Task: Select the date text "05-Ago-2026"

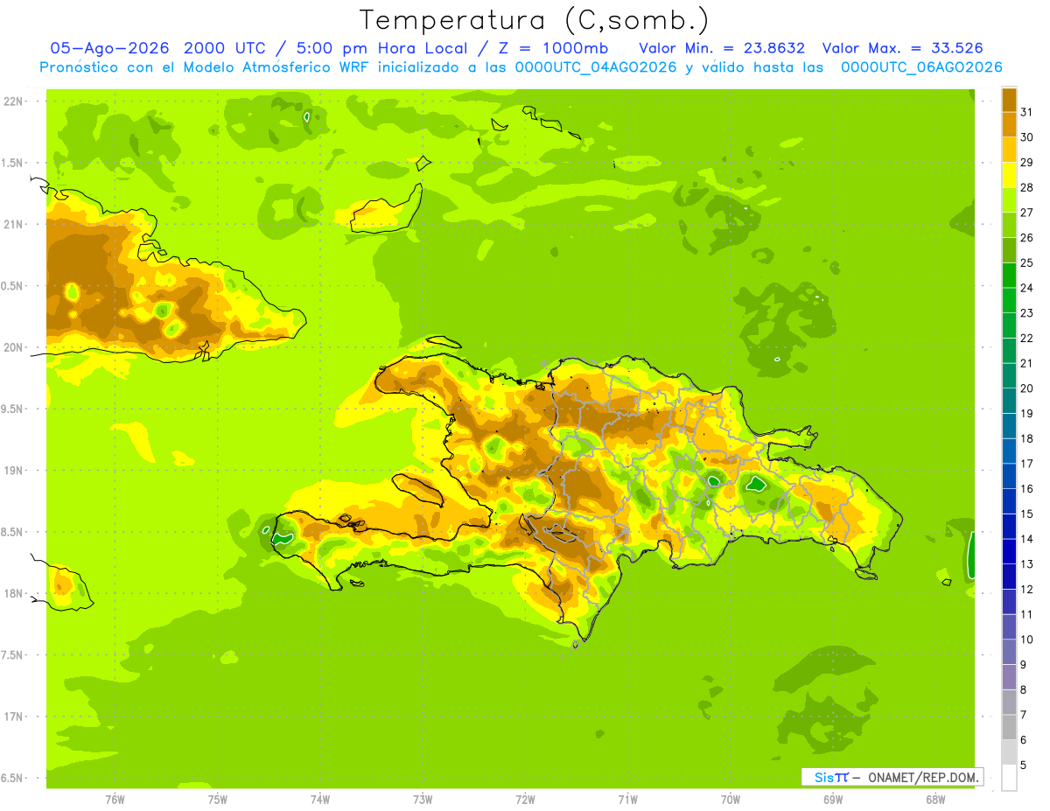Action: 109,48
